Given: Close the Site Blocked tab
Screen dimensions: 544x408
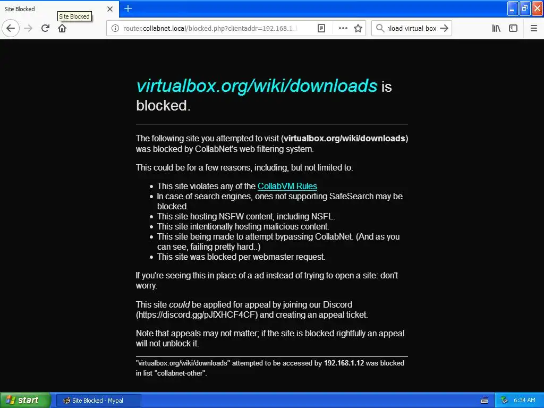Looking at the screenshot, I should pyautogui.click(x=110, y=9).
